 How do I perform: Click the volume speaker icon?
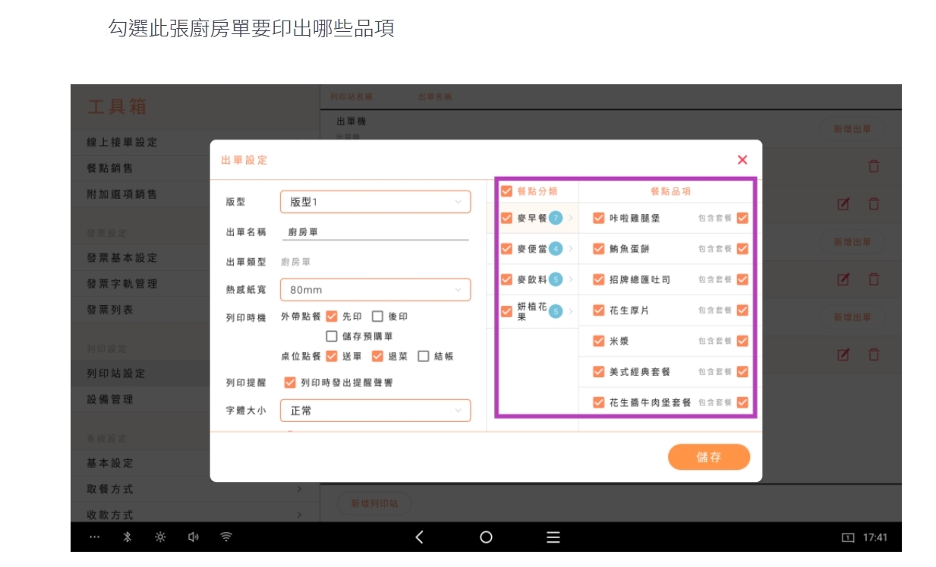pyautogui.click(x=193, y=537)
